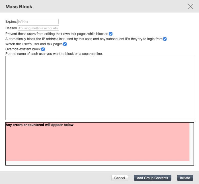The width and height of the screenshot is (199, 184).
Task: Click the Prevent these users label text
Action: pos(57,34)
